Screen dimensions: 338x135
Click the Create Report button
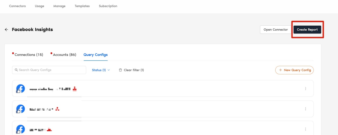click(307, 30)
